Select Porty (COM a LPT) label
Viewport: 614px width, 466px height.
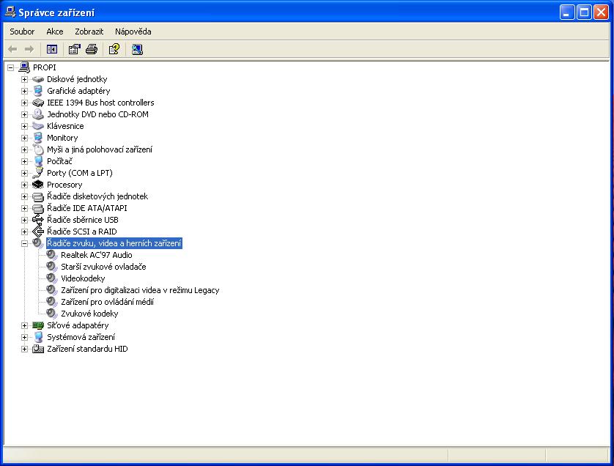[79, 173]
